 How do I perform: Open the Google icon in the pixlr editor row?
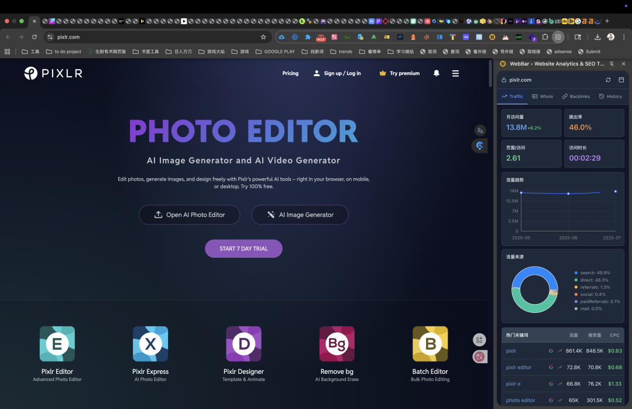click(551, 367)
